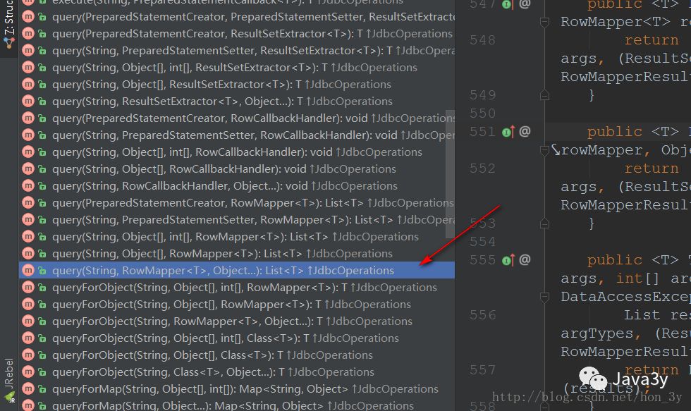Select query(PreparedStatementCreator, PreparedStatementSetter, ResultSetExtractor) row
691x411 pixels.
click(237, 17)
